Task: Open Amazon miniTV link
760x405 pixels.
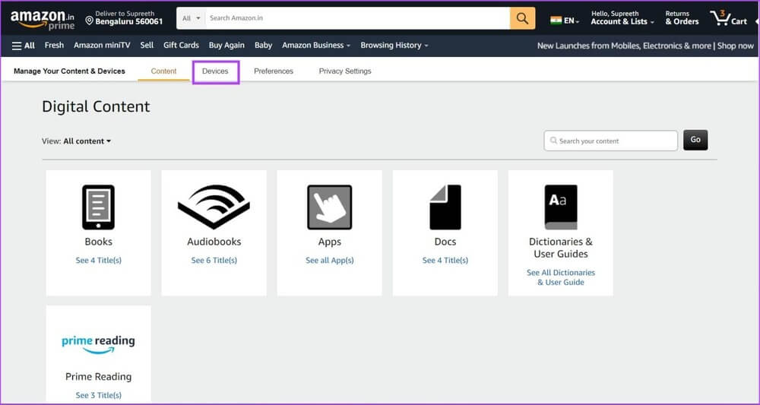Action: pos(102,46)
